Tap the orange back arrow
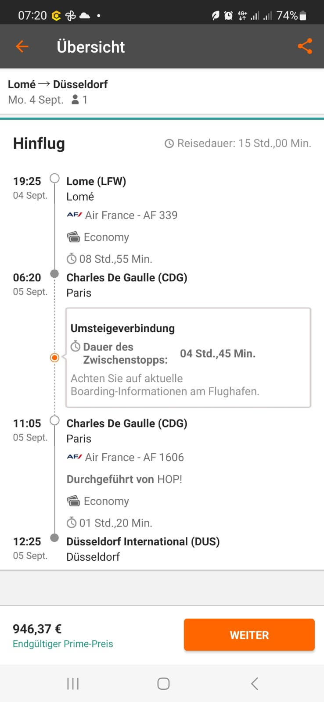324x702 pixels. point(22,47)
